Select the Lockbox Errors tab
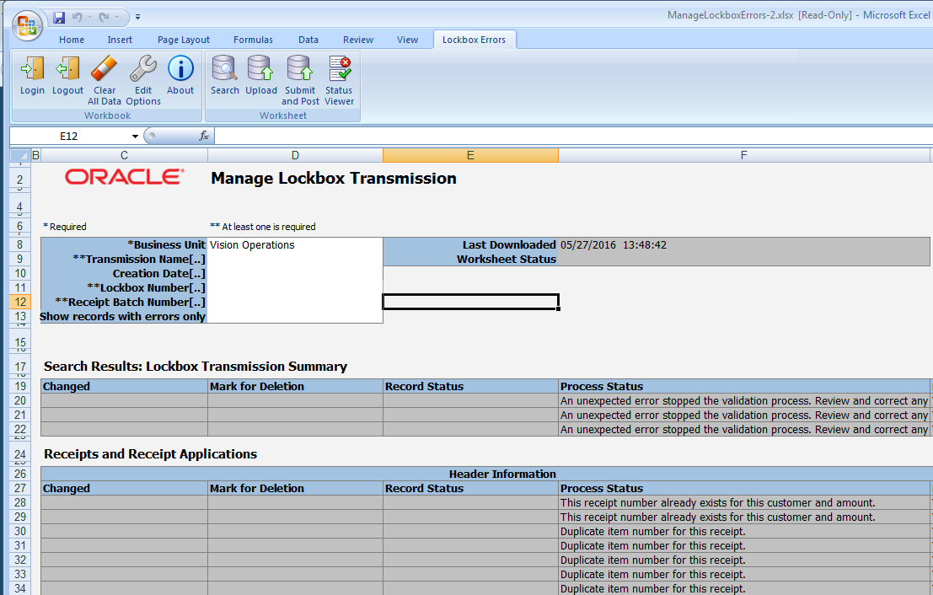The height and width of the screenshot is (595, 933). (x=475, y=40)
